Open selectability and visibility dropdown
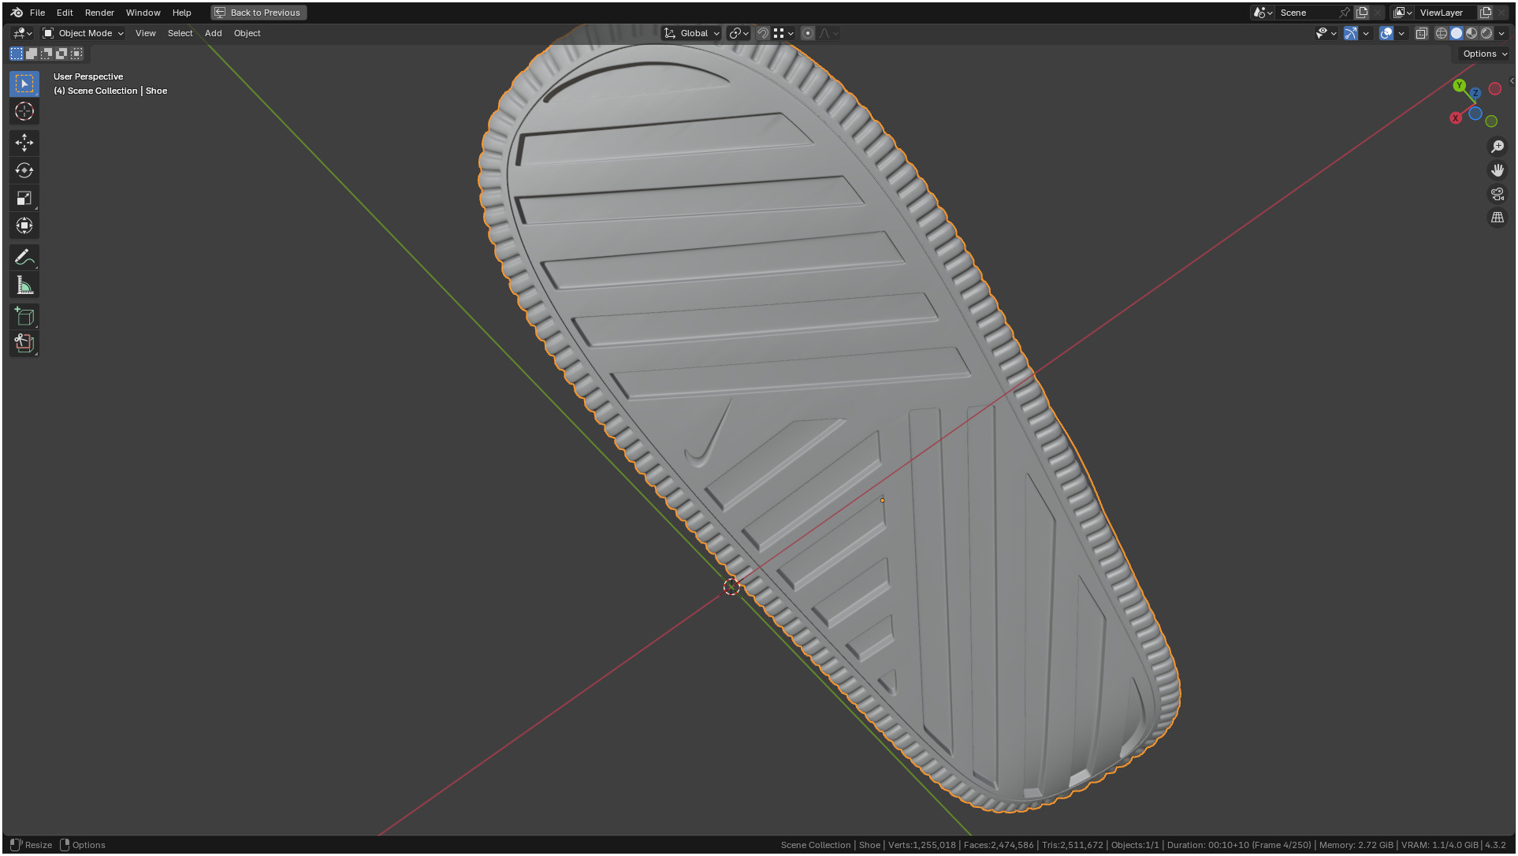Viewport: 1518px width, 856px height. tap(1326, 33)
